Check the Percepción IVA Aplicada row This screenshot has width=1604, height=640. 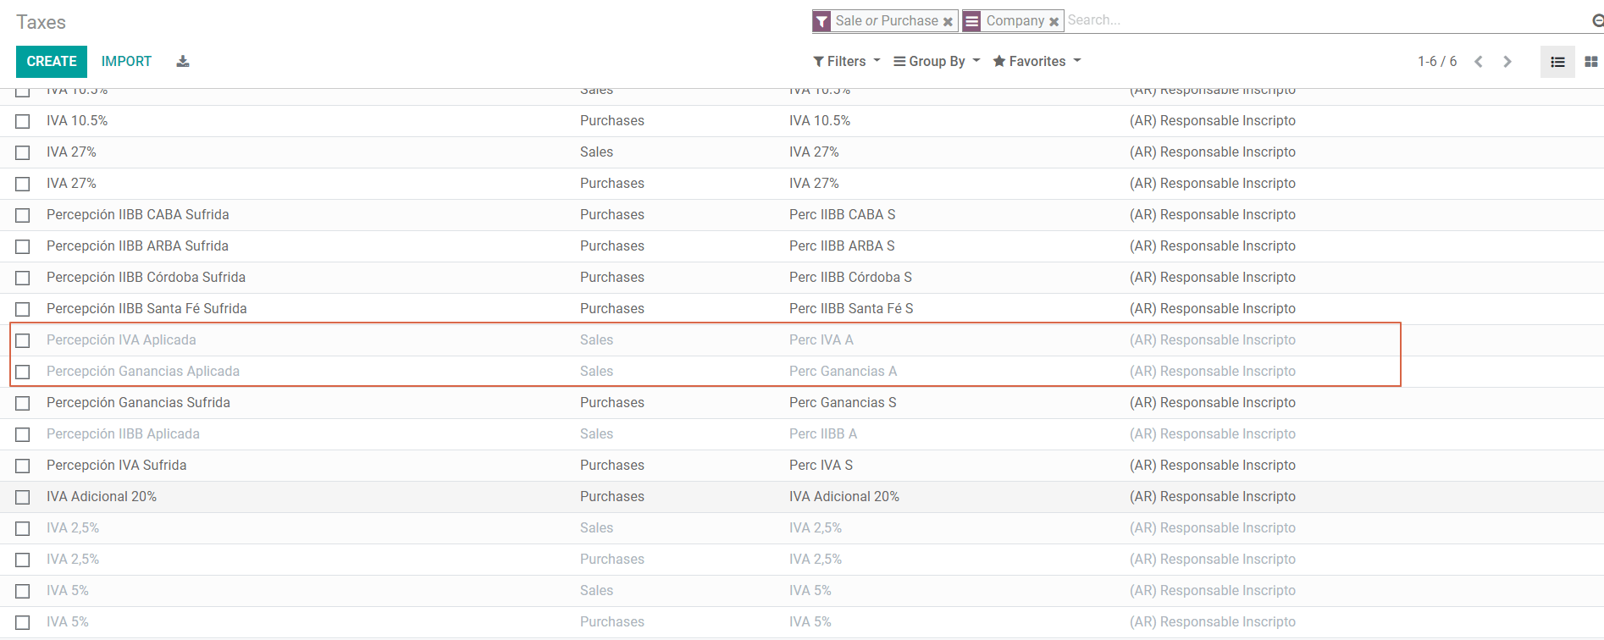23,340
